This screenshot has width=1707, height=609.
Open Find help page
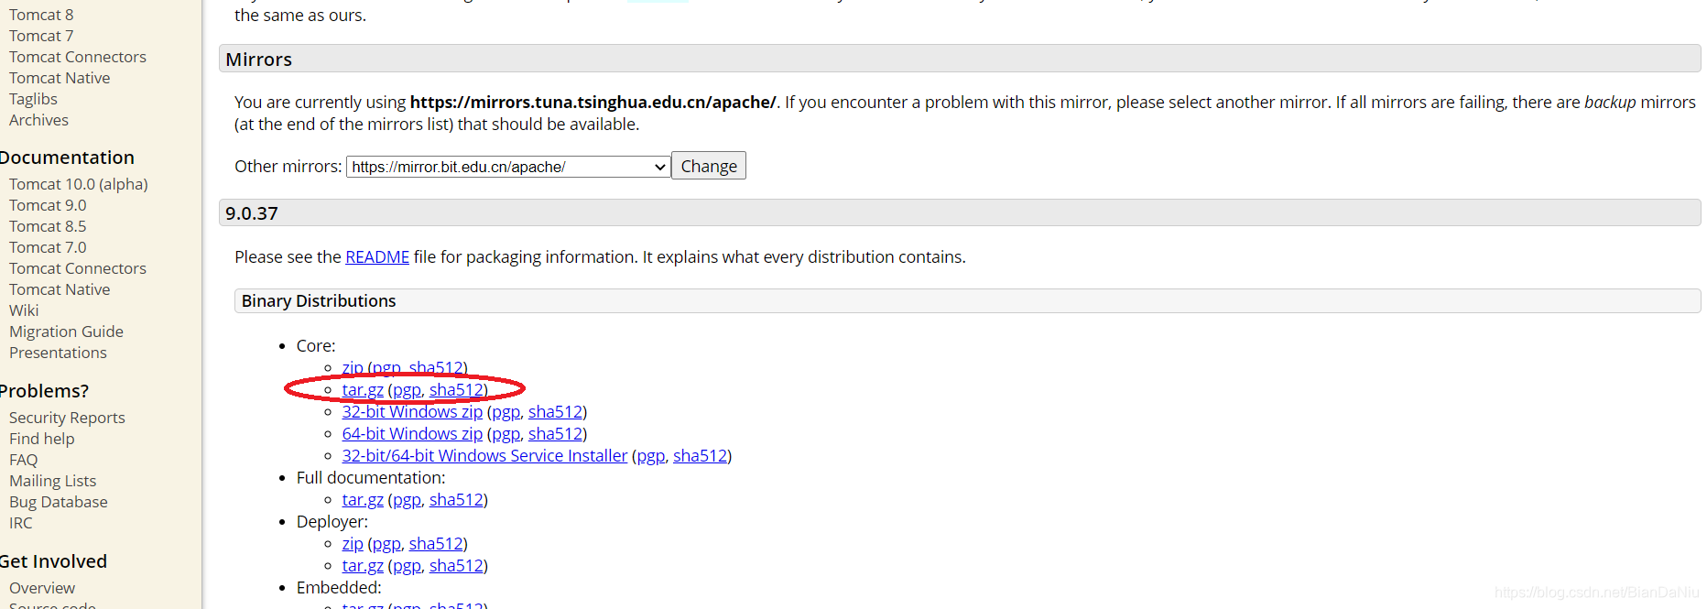[x=42, y=439]
